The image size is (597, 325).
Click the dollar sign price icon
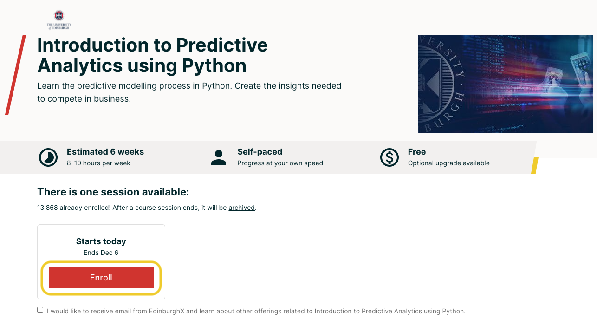[389, 157]
